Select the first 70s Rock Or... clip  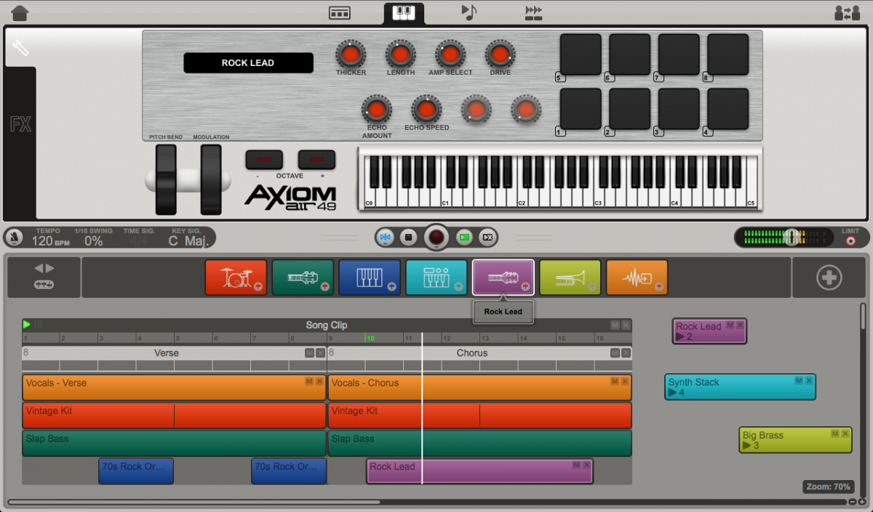click(x=136, y=471)
